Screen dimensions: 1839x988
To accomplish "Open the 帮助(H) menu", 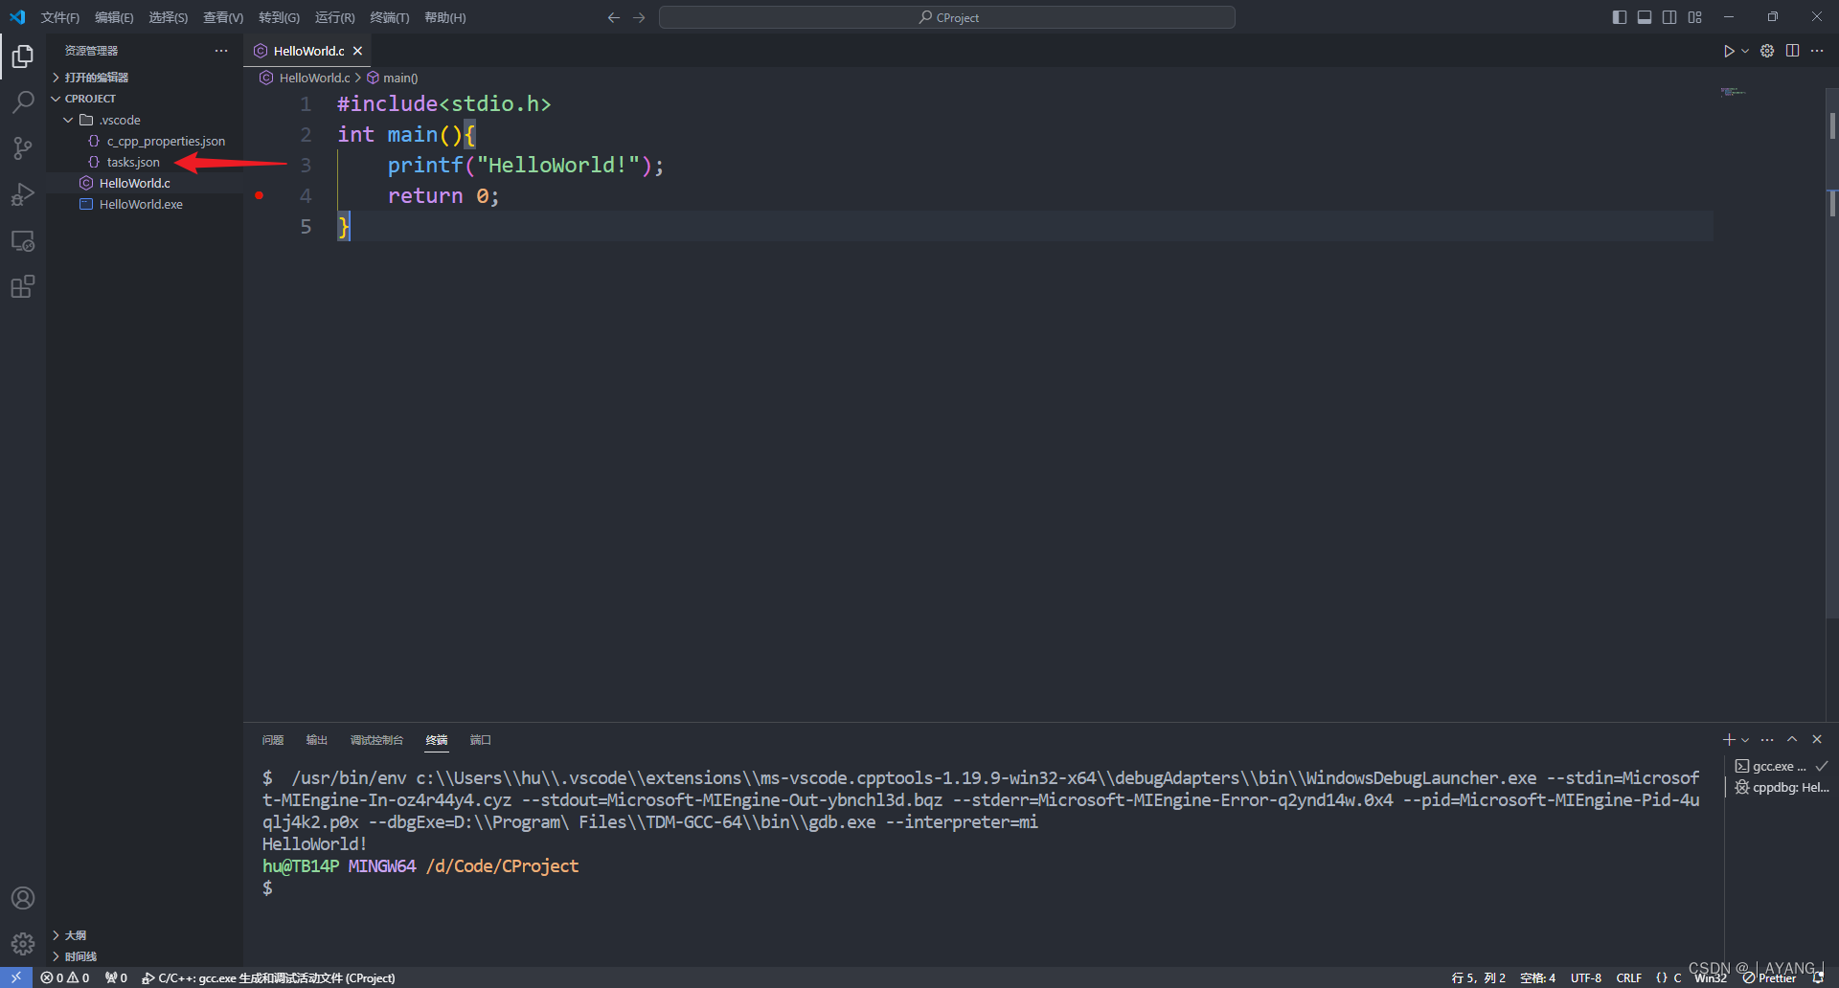I will pos(444,17).
